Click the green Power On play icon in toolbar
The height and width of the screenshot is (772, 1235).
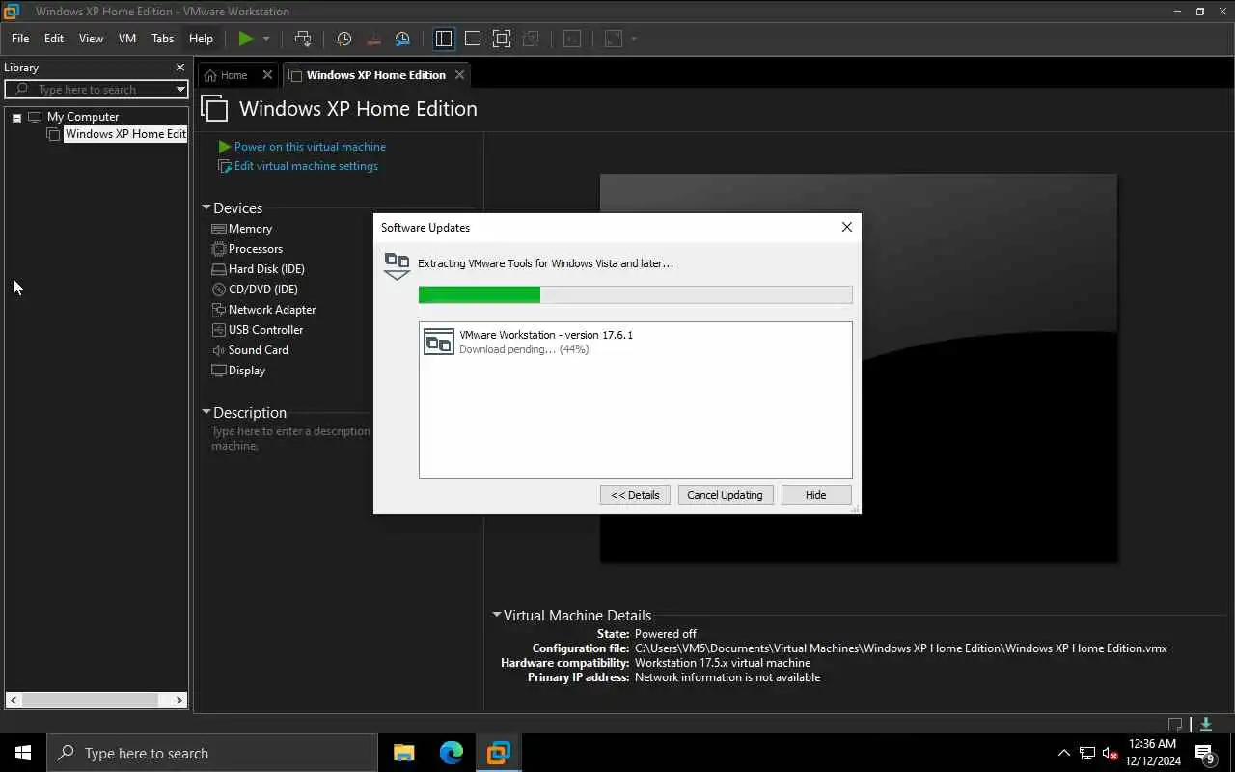click(x=246, y=39)
